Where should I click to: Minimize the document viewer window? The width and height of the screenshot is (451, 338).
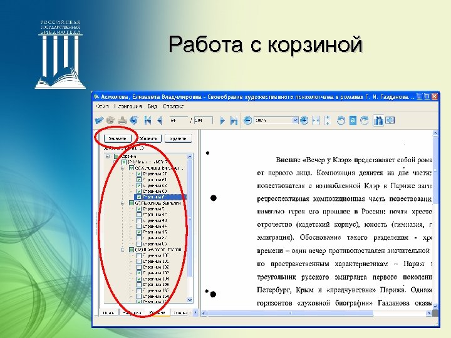pos(420,96)
